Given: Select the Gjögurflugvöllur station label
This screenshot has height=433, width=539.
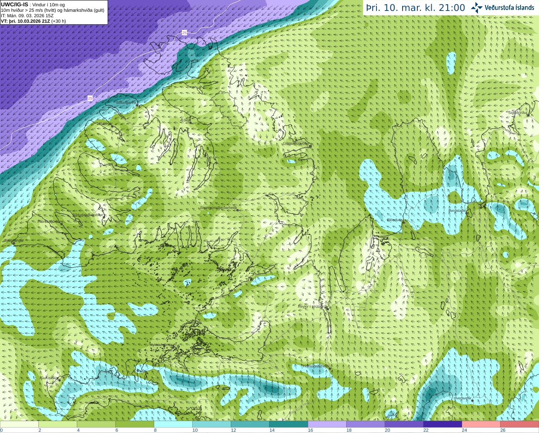Looking at the screenshot, I should coord(296,143).
